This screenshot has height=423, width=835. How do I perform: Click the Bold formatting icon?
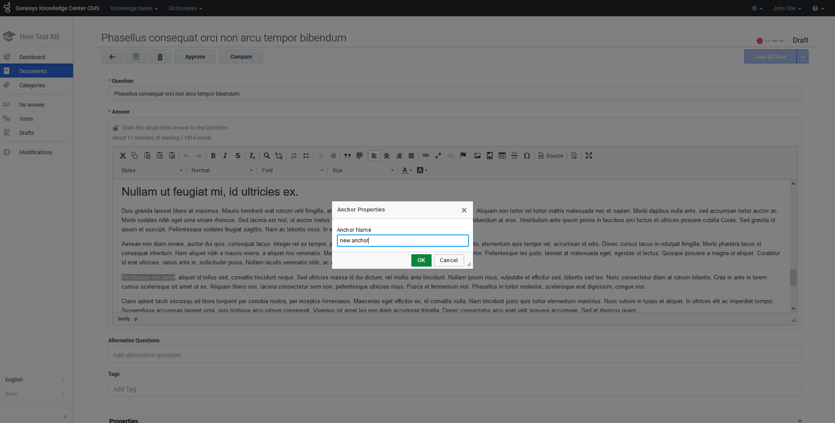(x=213, y=156)
